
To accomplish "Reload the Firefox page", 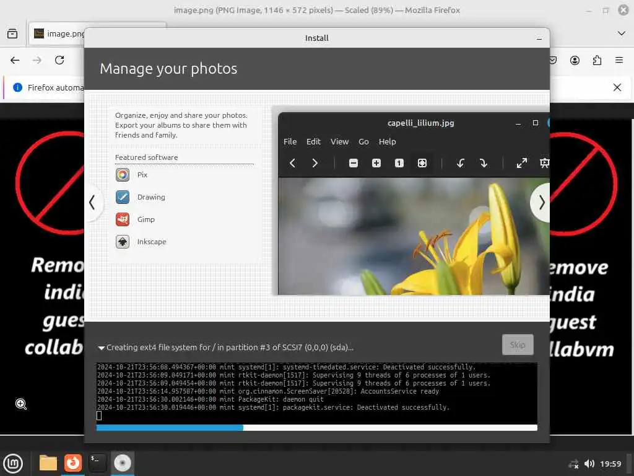I will [x=59, y=60].
